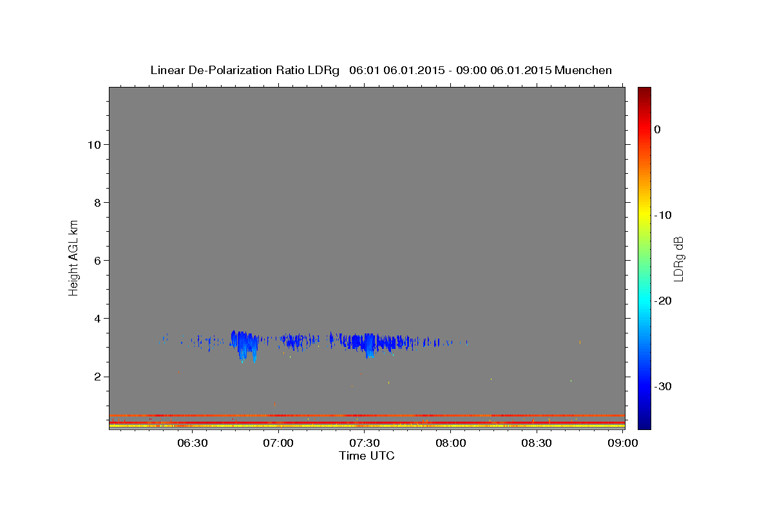Click the red horizontal band near ground level
Image resolution: width=773 pixels, height=515 pixels.
point(367,415)
